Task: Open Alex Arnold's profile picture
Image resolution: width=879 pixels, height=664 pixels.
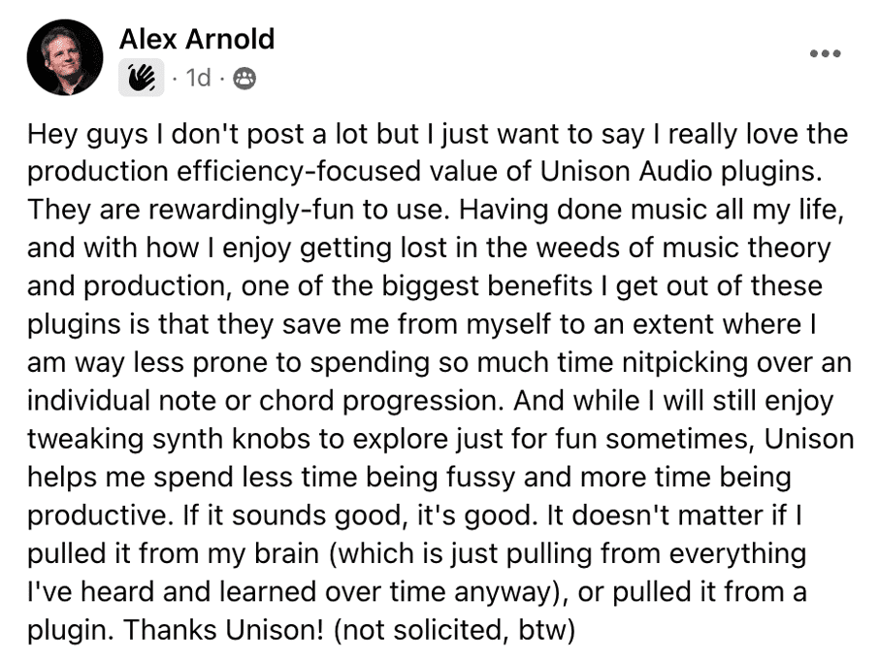Action: pyautogui.click(x=65, y=57)
